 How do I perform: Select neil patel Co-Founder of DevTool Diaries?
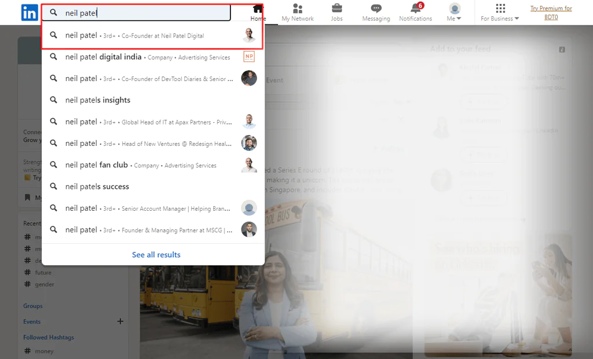tap(153, 78)
